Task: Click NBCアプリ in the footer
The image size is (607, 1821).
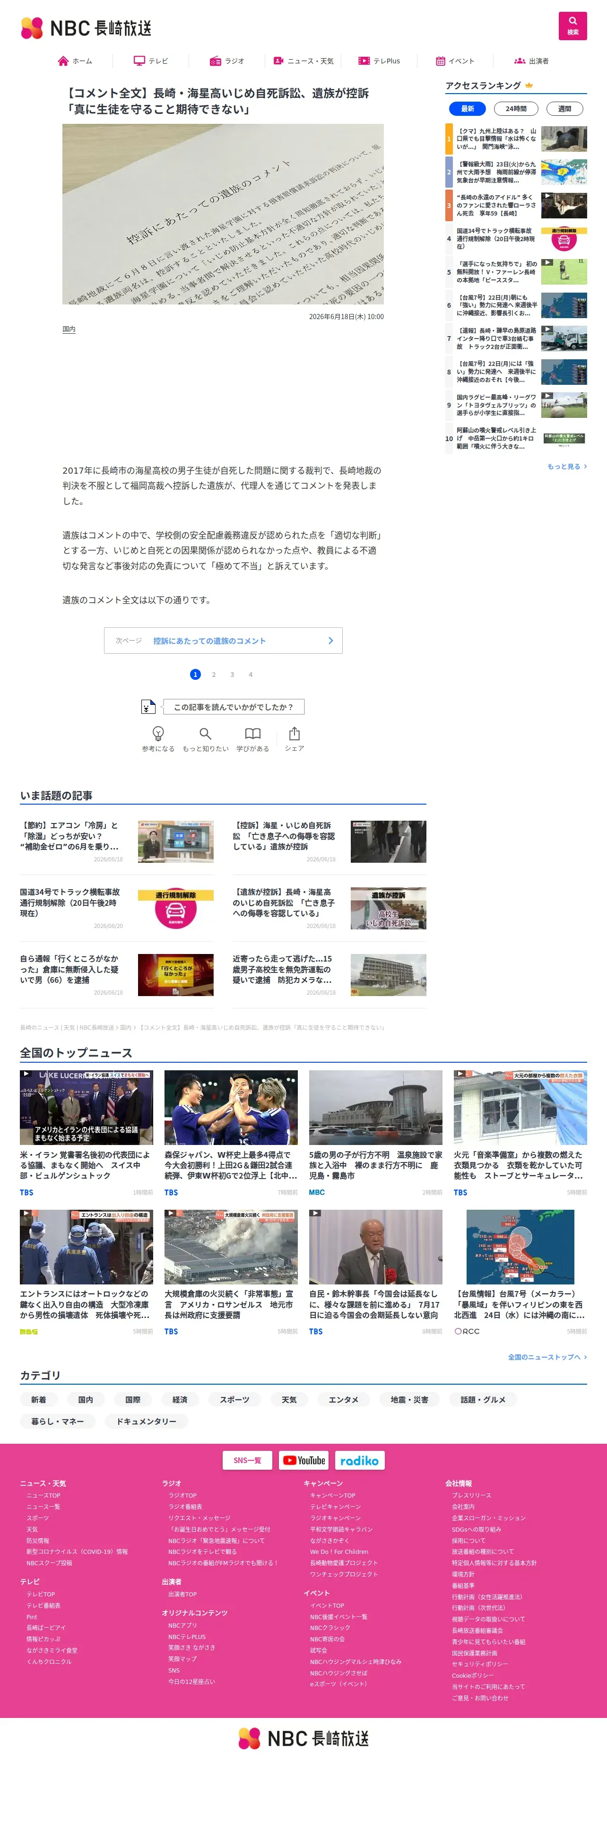Action: [x=182, y=1625]
